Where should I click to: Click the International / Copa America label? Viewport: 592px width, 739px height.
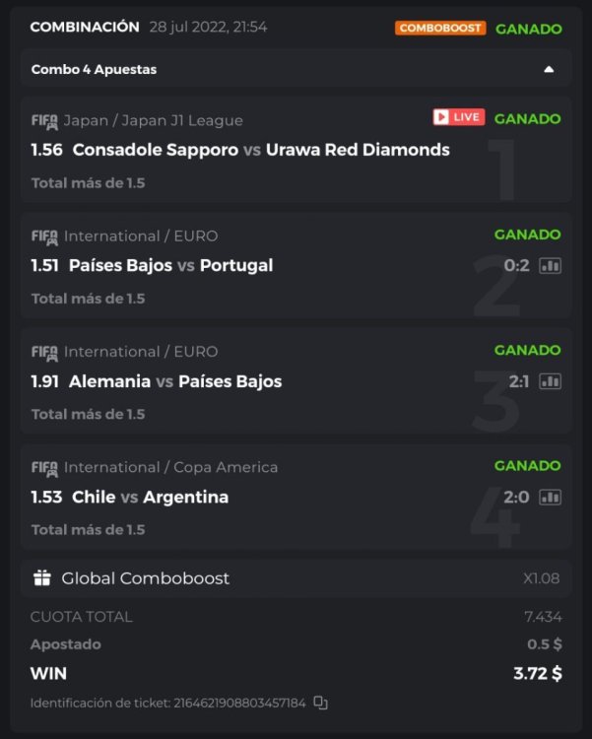pos(170,467)
